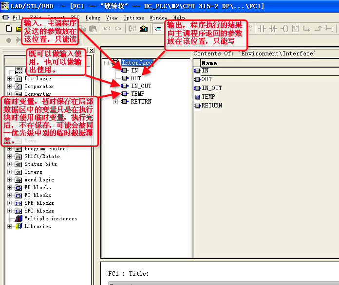This screenshot has width=339, height=285.
Task: Click the SFC blocks folder icon
Action: click(19, 211)
